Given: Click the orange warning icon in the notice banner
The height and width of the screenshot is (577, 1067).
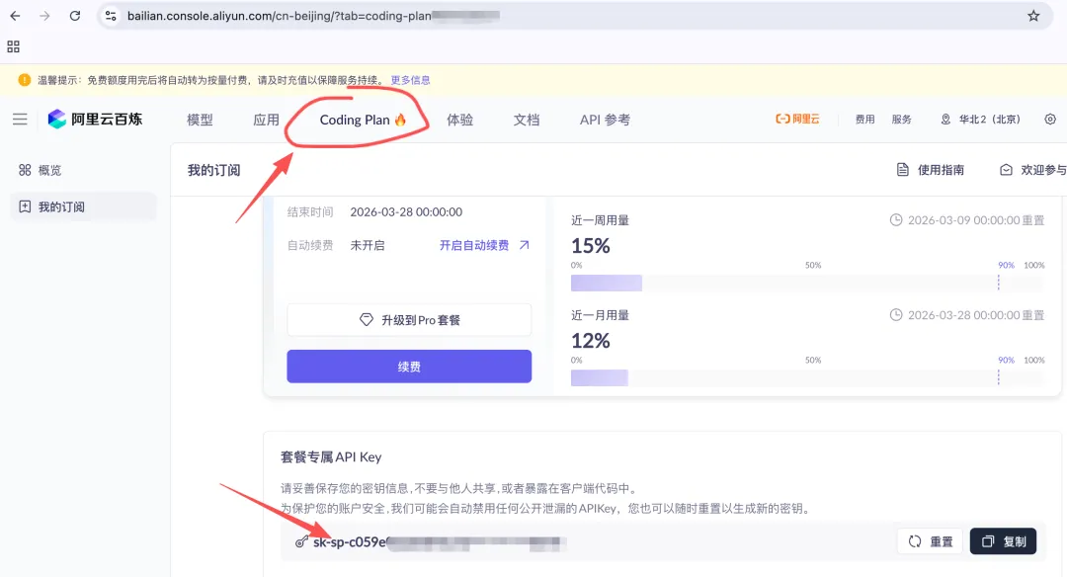Looking at the screenshot, I should coord(25,80).
